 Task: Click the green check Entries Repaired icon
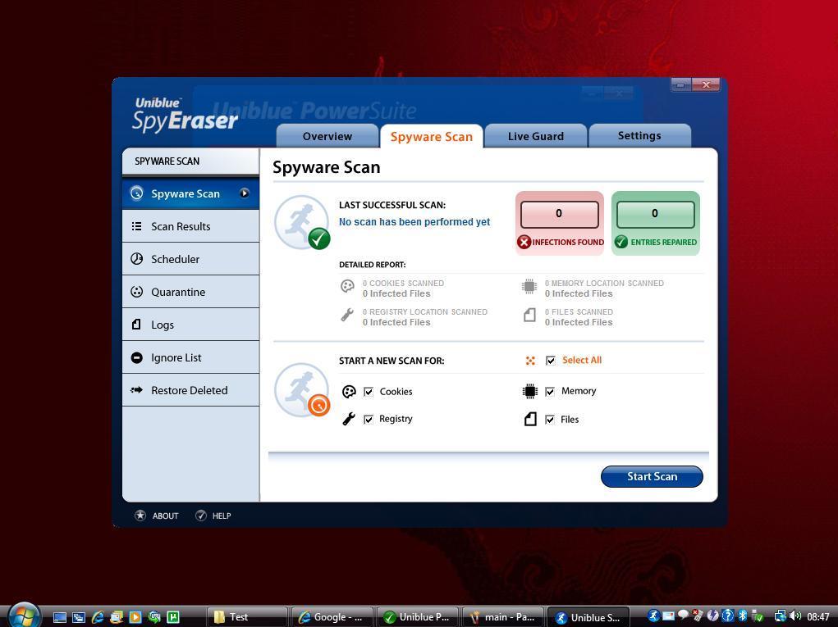click(x=621, y=242)
